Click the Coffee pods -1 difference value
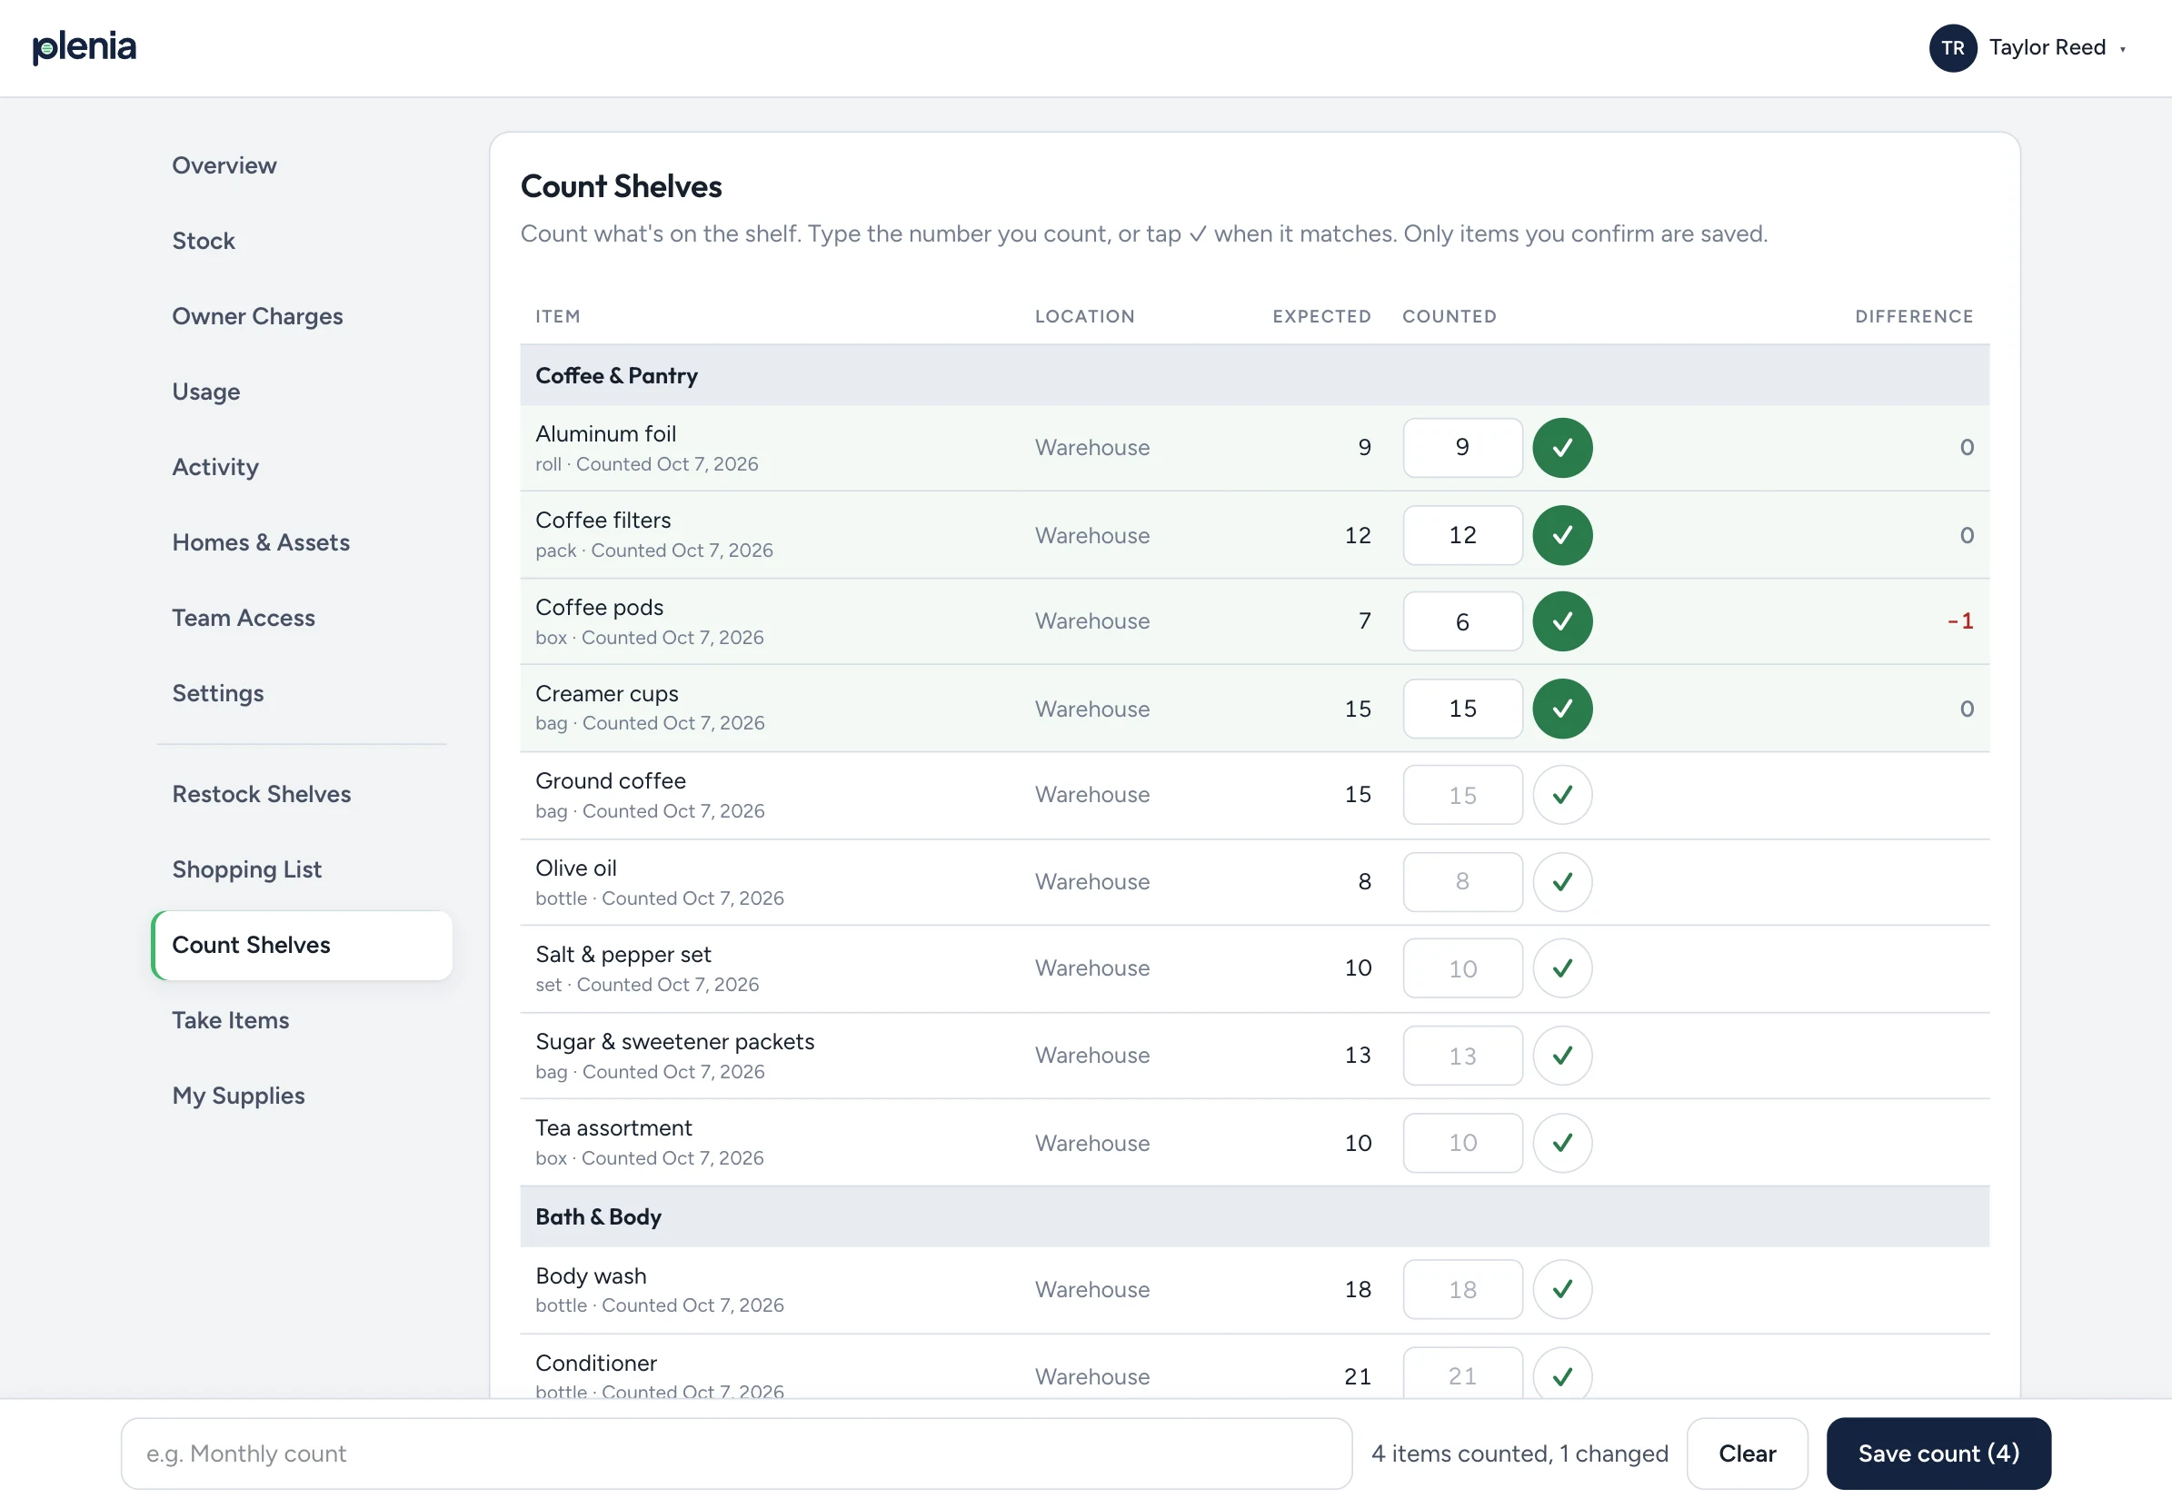Viewport: 2172px width, 1508px height. 1959,620
